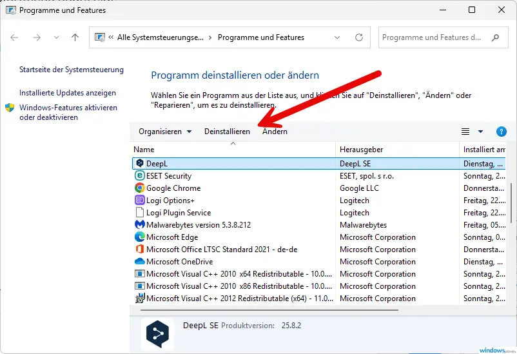Select Microsoft Office LTSC Standard 2021 row name
The height and width of the screenshot is (354, 517).
click(222, 250)
